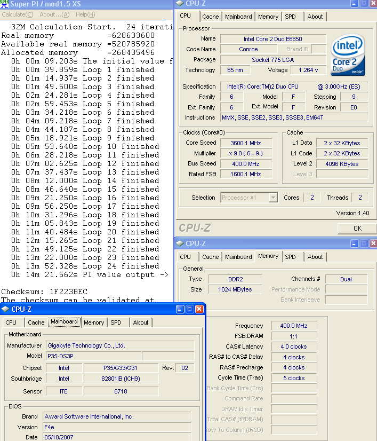This screenshot has width=377, height=441.
Task: Click the Checksum 1F223BEC line
Action: tap(44, 292)
